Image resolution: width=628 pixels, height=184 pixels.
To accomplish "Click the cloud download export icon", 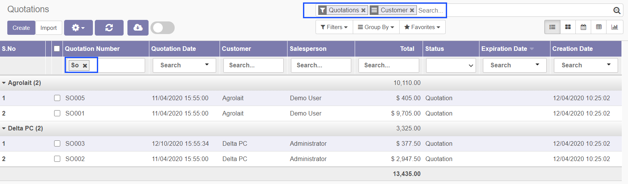I will tap(138, 28).
